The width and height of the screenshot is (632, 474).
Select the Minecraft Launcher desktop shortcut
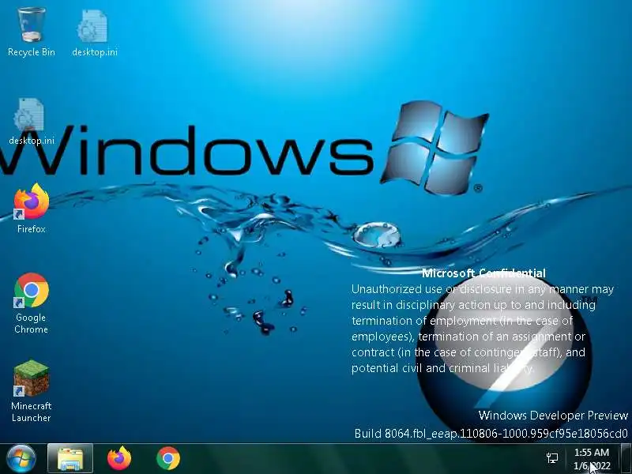[x=31, y=391]
